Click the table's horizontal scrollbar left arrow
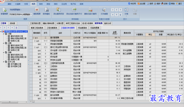 click(31, 101)
